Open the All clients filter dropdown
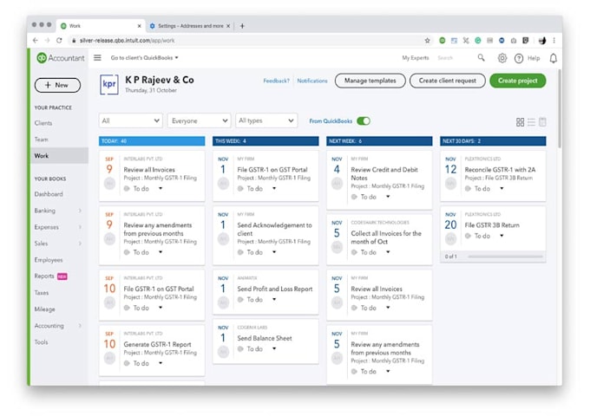Screen dimensions: 590x416 click(130, 120)
